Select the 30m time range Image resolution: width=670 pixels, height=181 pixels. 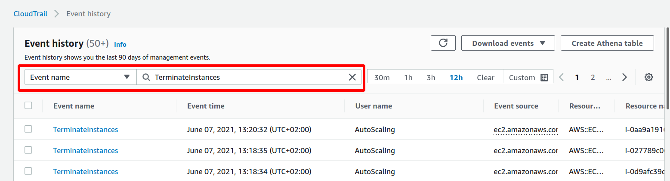(x=382, y=78)
